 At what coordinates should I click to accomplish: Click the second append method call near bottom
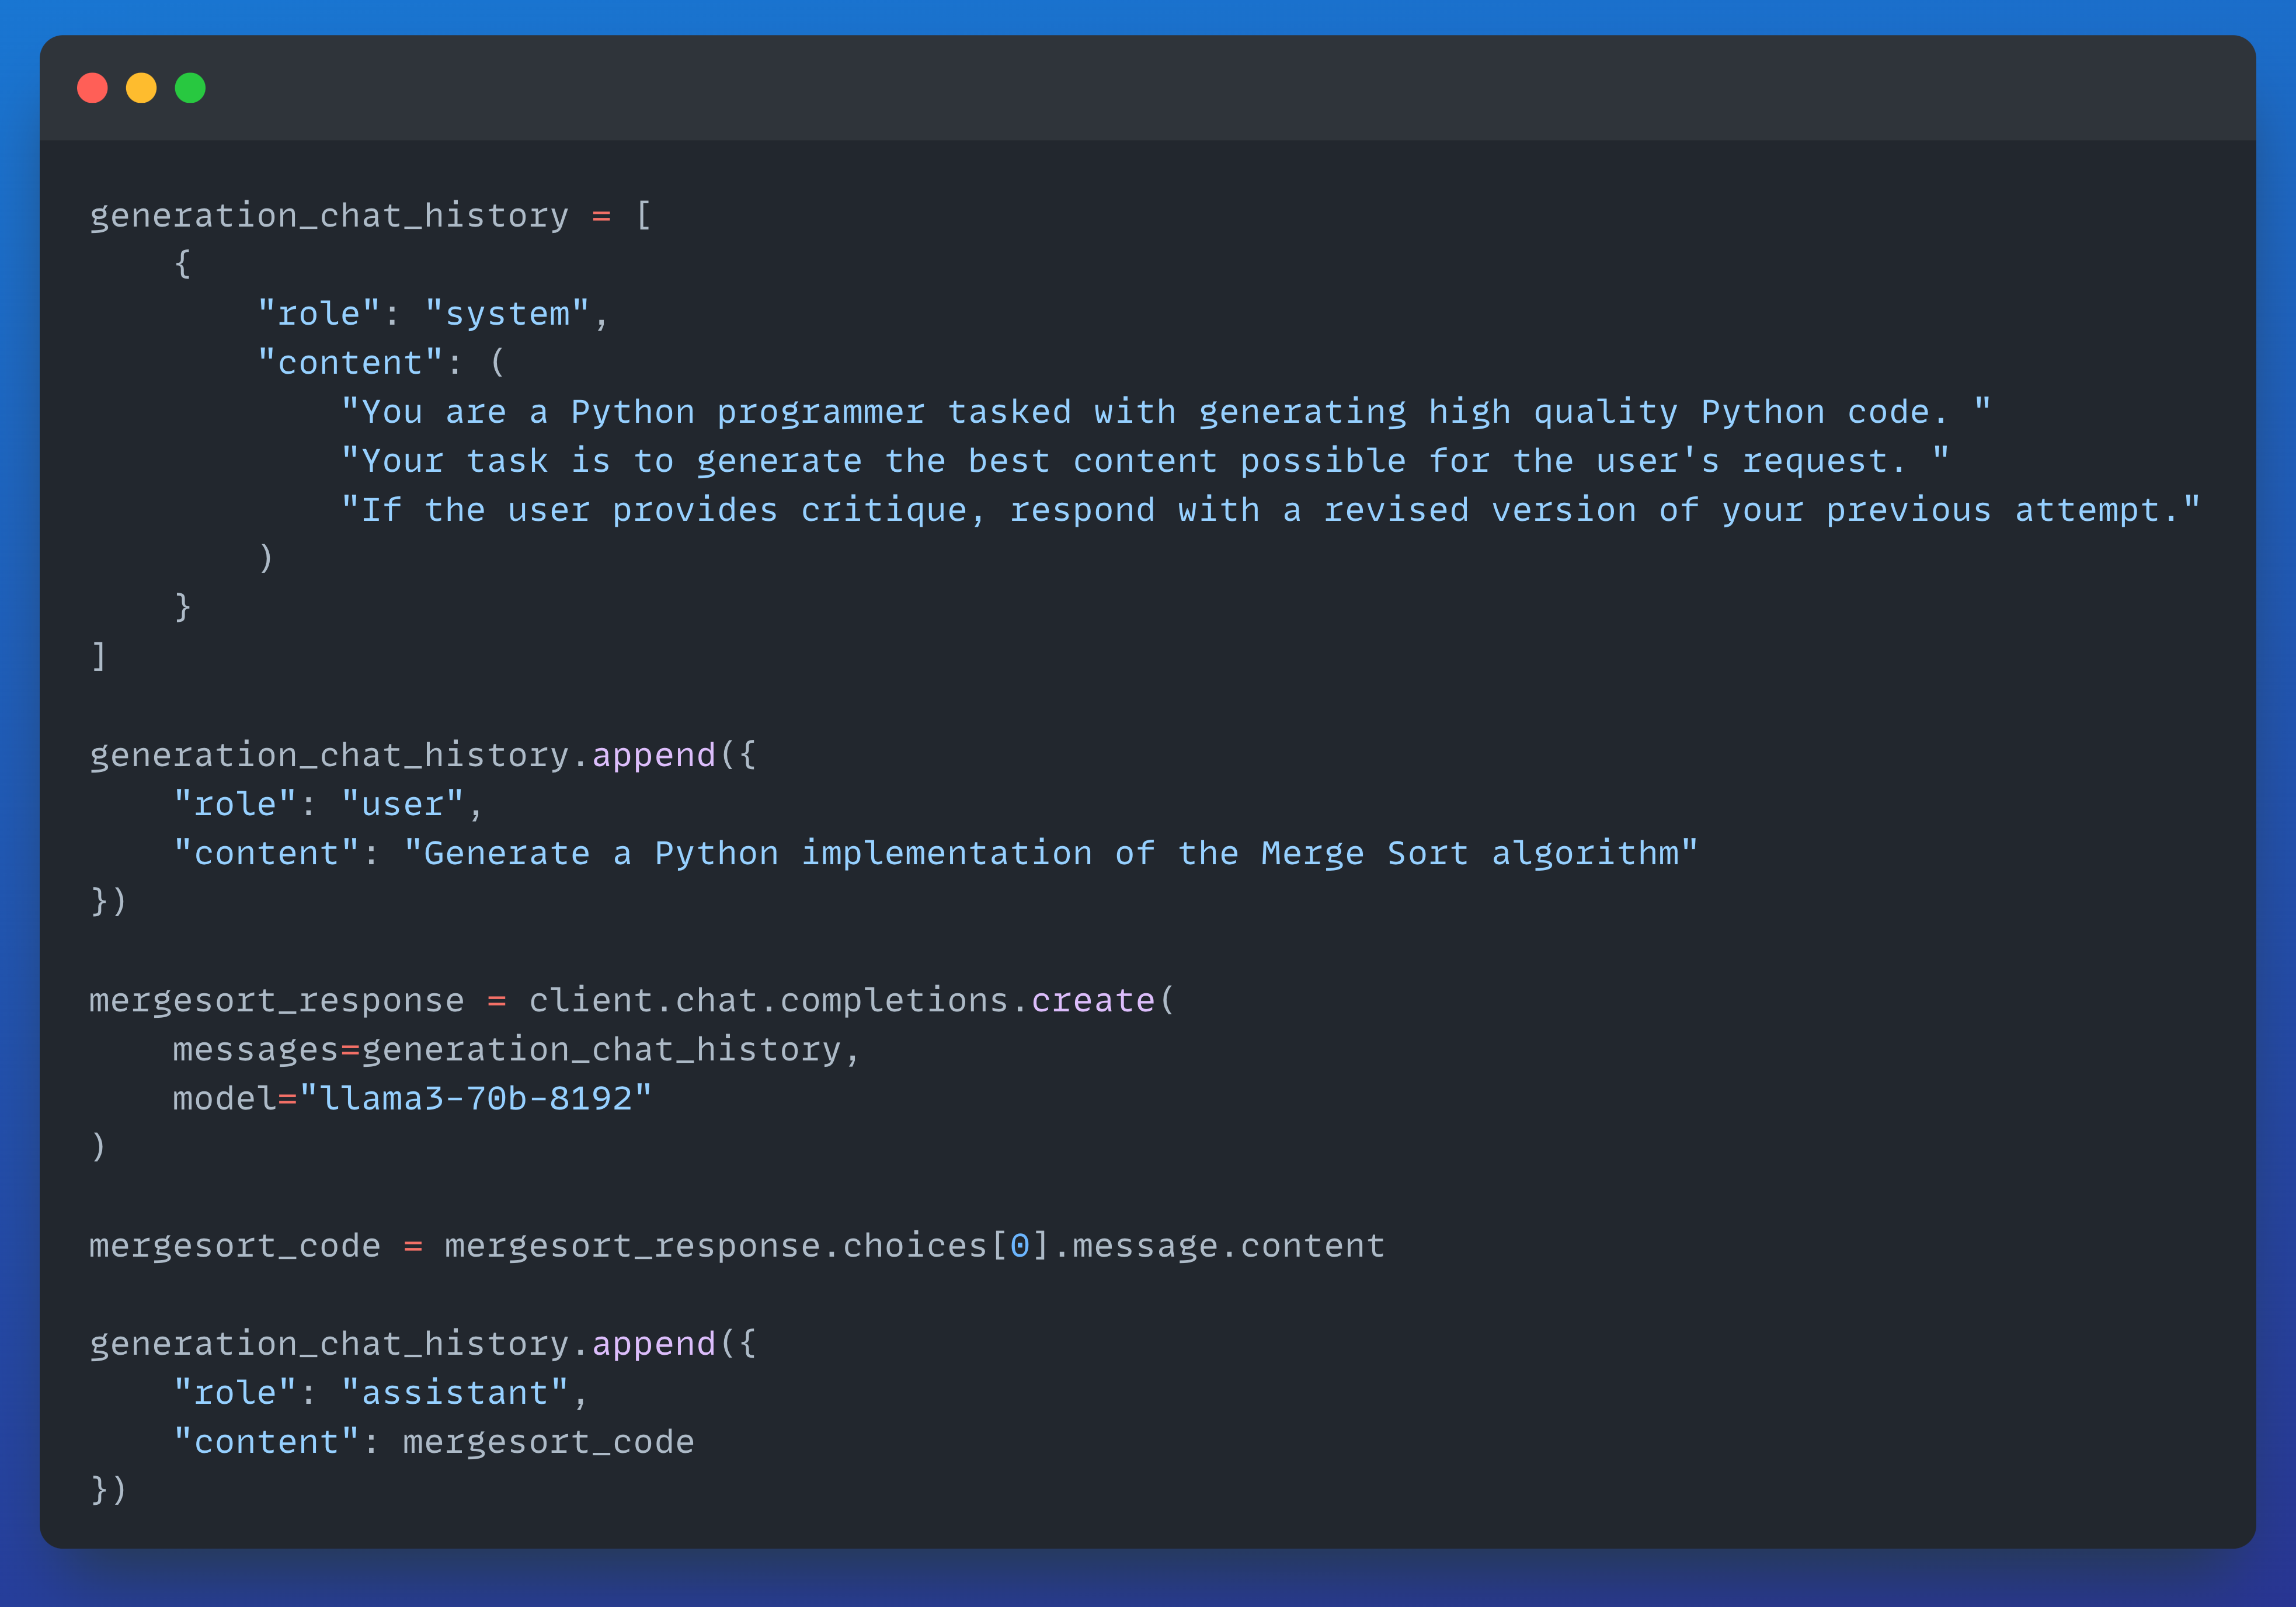click(654, 1343)
